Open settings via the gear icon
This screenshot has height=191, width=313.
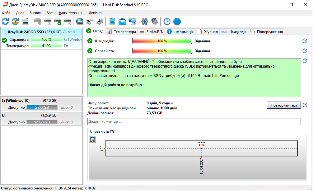[144, 21]
